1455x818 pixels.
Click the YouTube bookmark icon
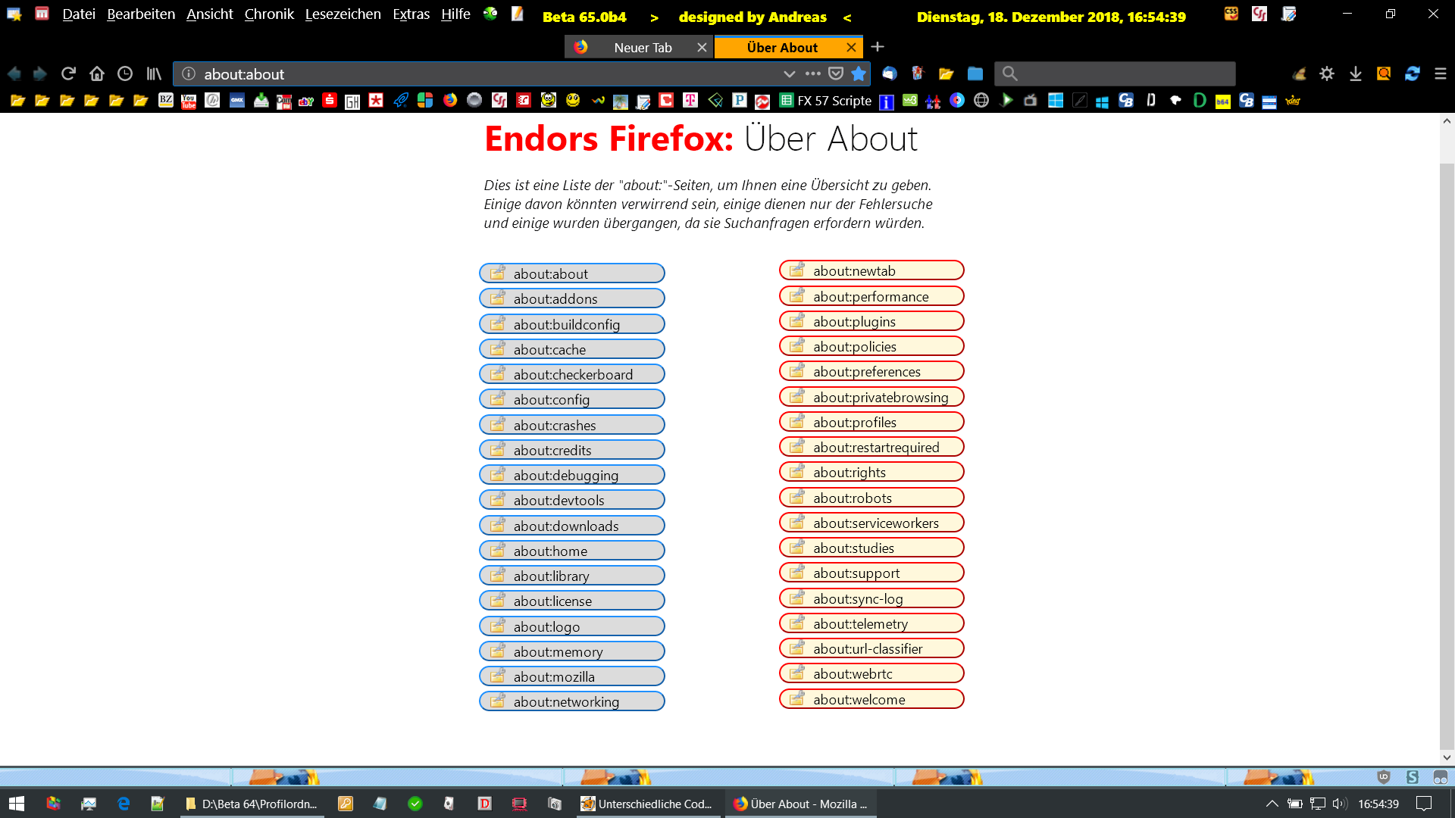click(x=189, y=101)
